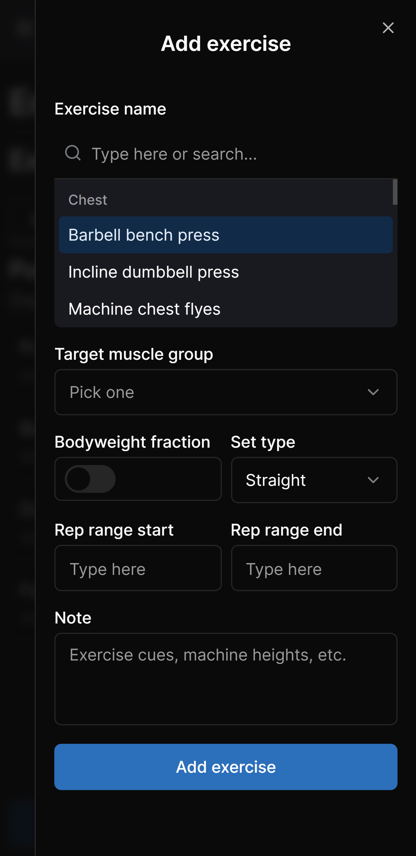Click into the Note text area
The height and width of the screenshot is (856, 416).
[x=225, y=678]
